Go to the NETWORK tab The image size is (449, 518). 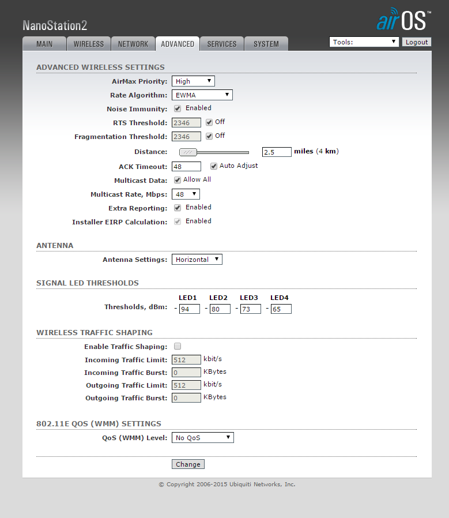[133, 44]
